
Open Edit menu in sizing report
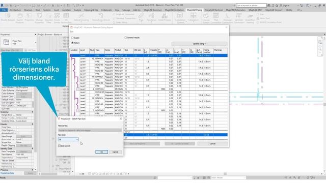pyautogui.click(x=72, y=32)
